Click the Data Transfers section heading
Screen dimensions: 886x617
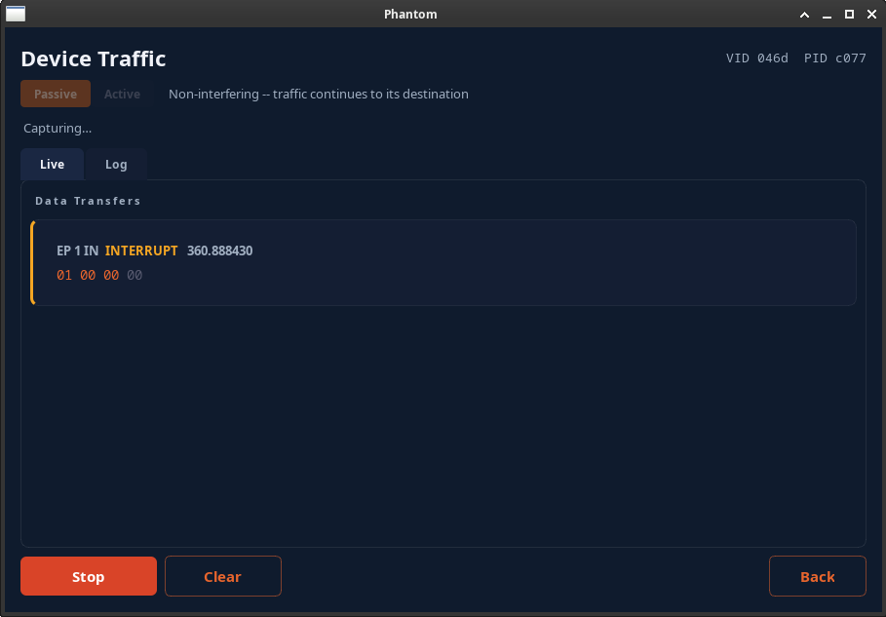(x=88, y=201)
